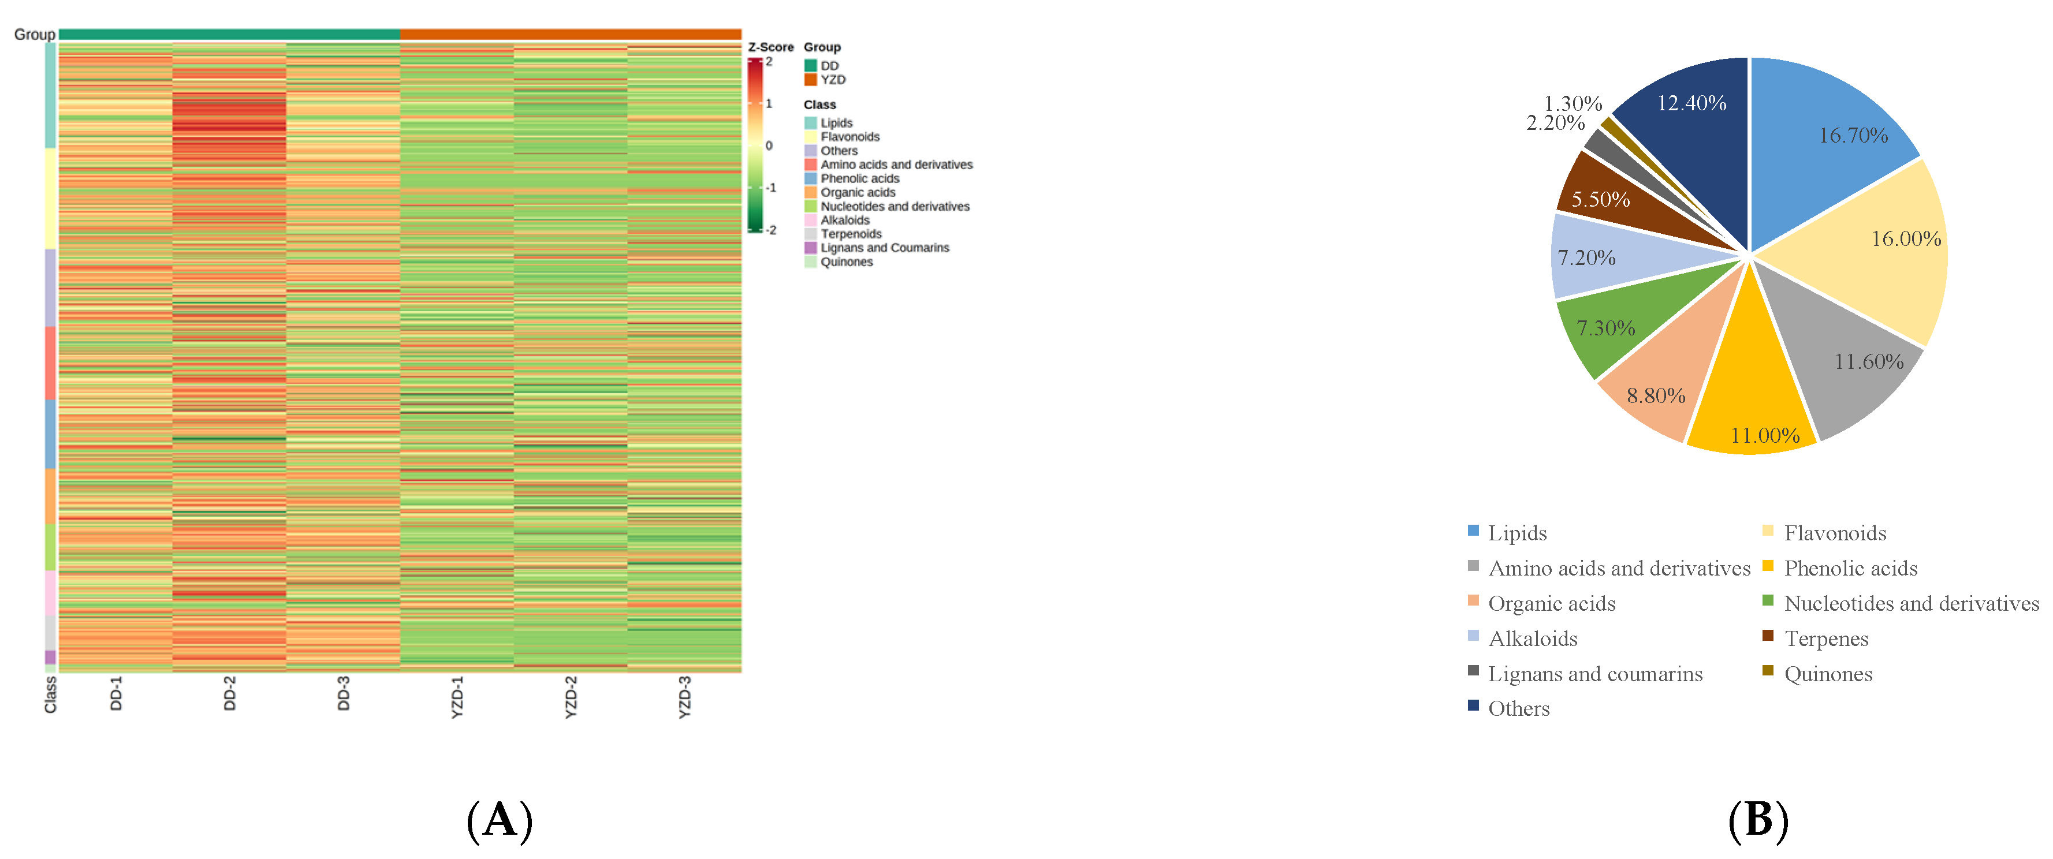The width and height of the screenshot is (2053, 859).
Task: Click the Amino acids and derivatives pie legend label
Action: 1619,568
